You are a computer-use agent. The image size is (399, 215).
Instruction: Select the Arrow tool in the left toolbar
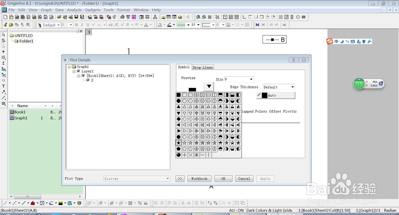[x=4, y=92]
